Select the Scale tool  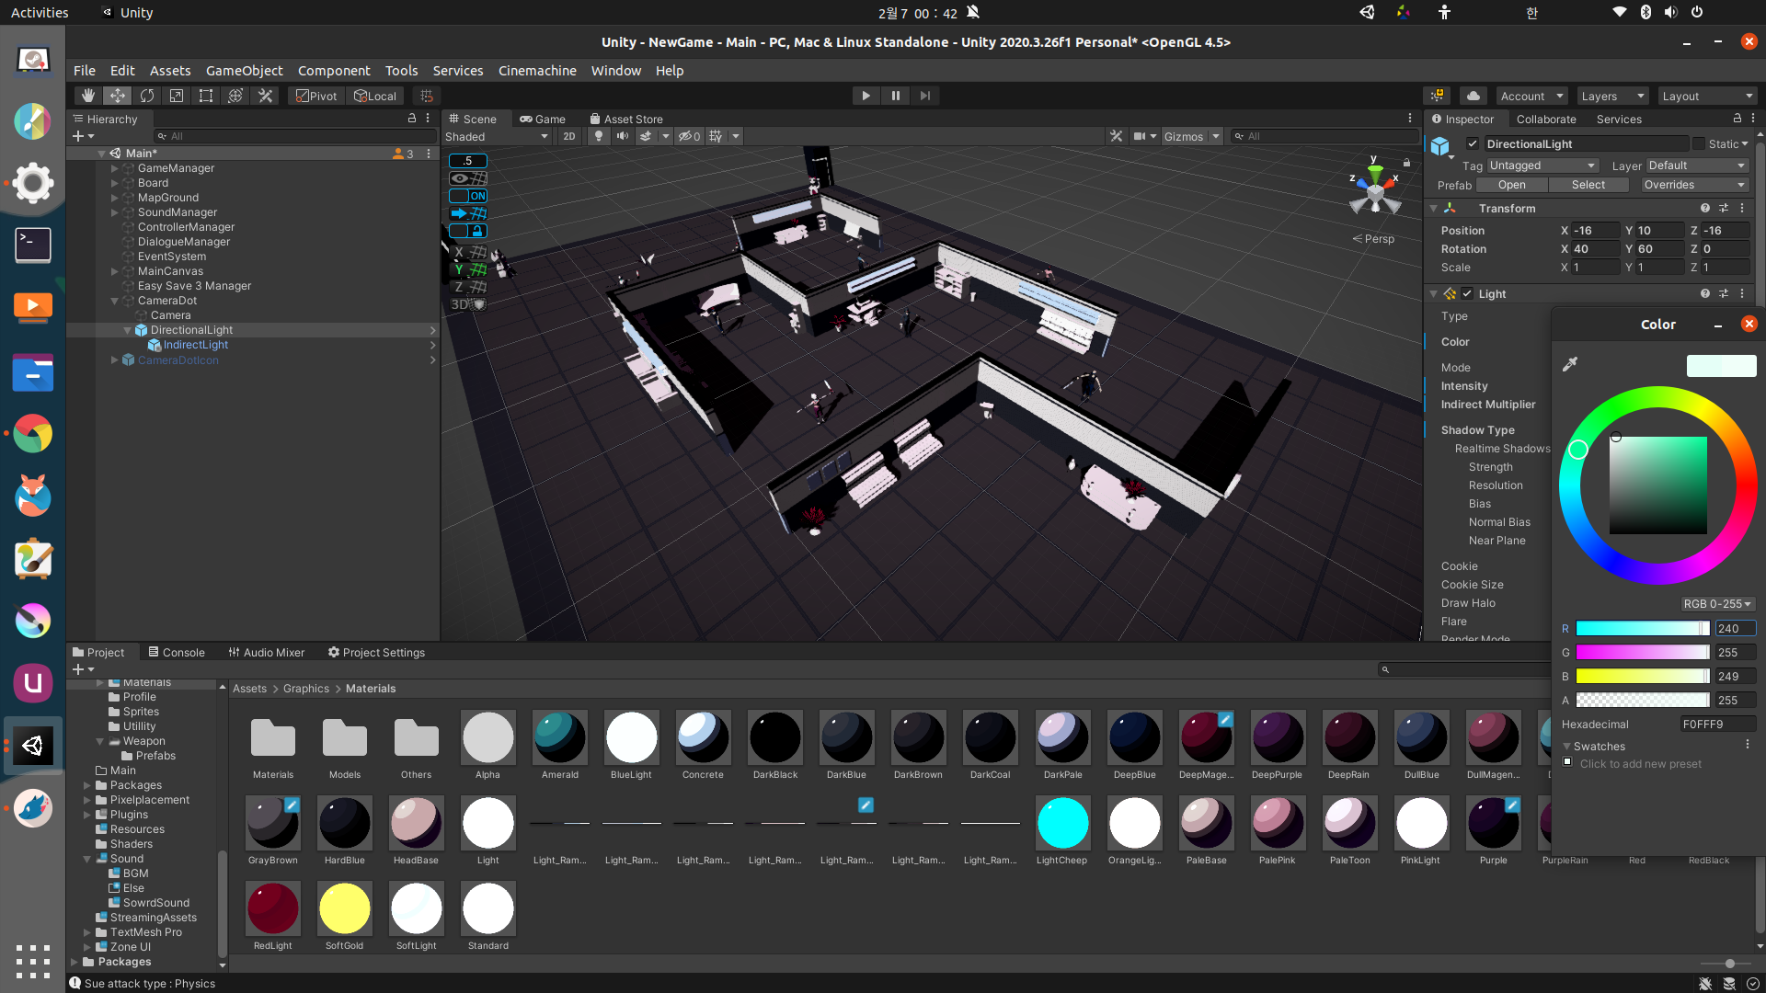coord(177,96)
